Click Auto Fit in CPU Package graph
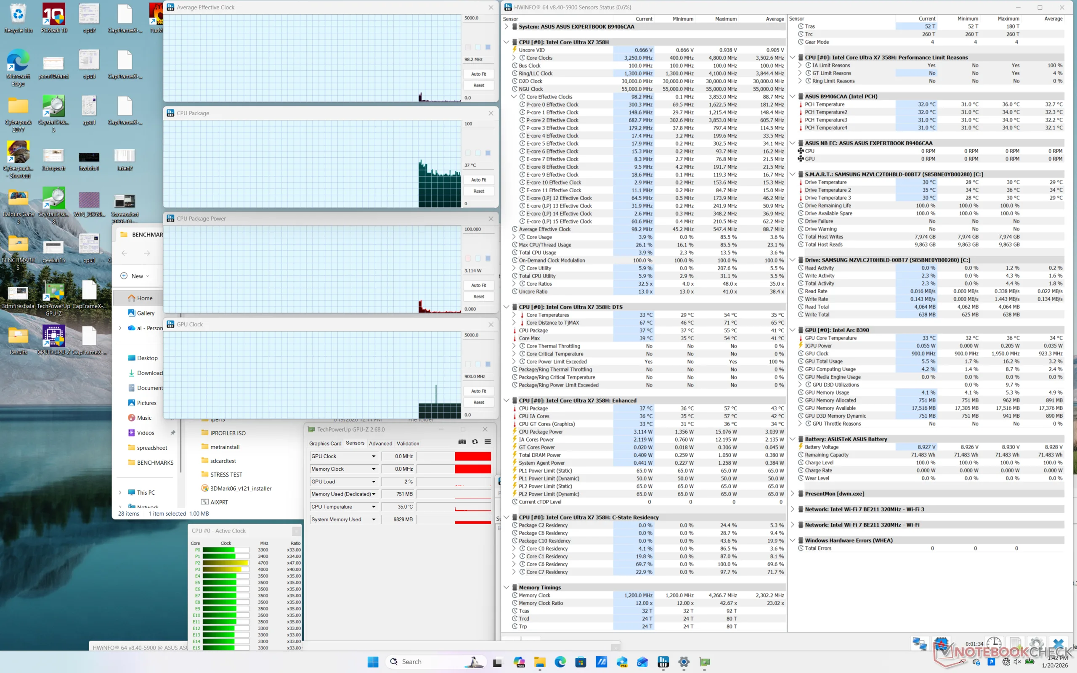The image size is (1077, 673). click(x=478, y=180)
